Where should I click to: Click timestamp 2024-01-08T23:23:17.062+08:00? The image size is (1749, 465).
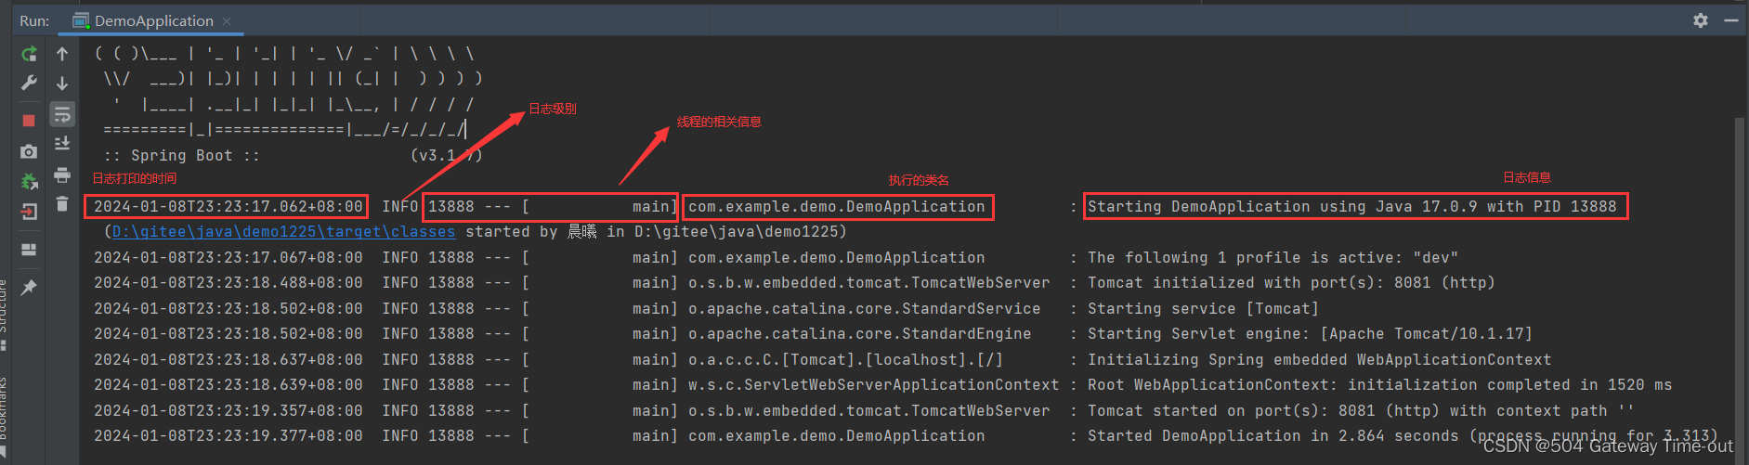[228, 206]
